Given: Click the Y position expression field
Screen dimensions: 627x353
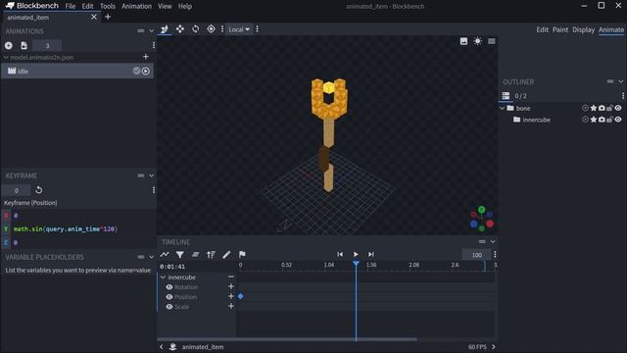Looking at the screenshot, I should [83, 228].
